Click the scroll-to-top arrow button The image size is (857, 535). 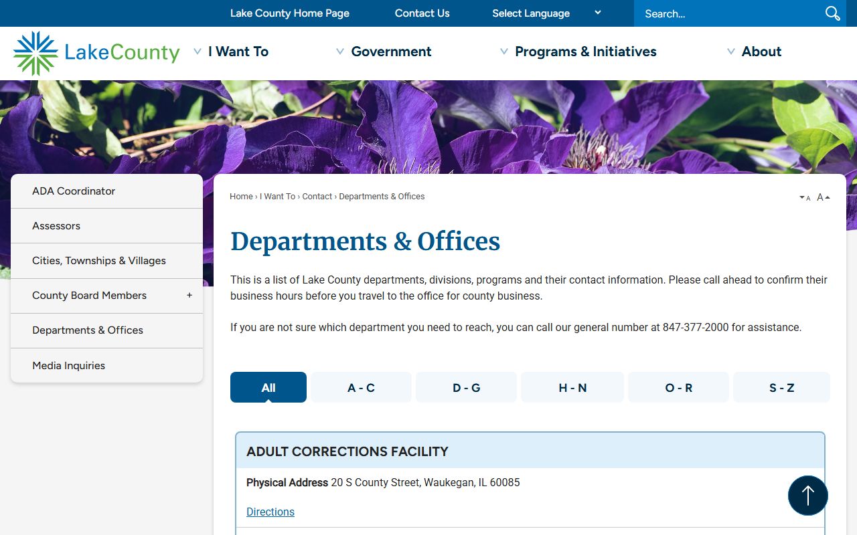(808, 496)
